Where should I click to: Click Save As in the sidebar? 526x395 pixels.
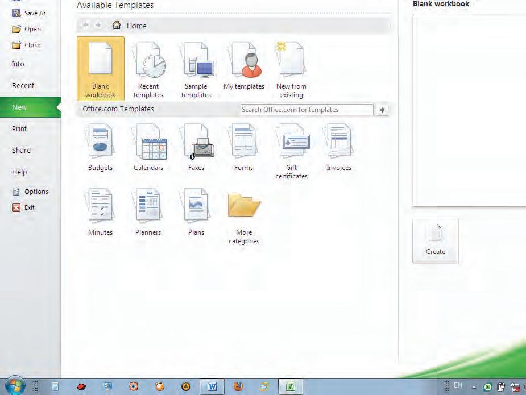point(29,13)
